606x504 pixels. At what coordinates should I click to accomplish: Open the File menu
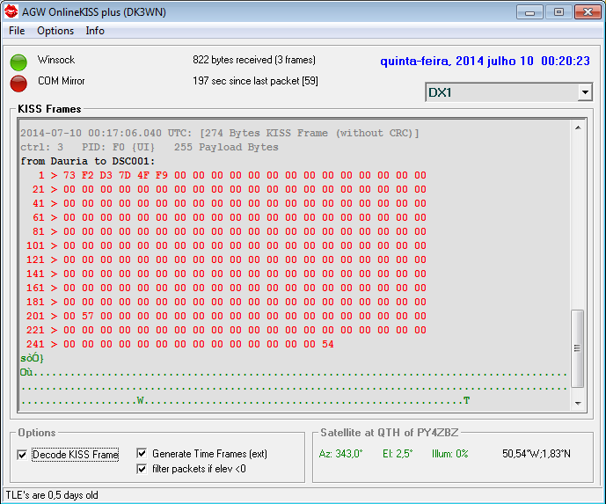point(17,31)
